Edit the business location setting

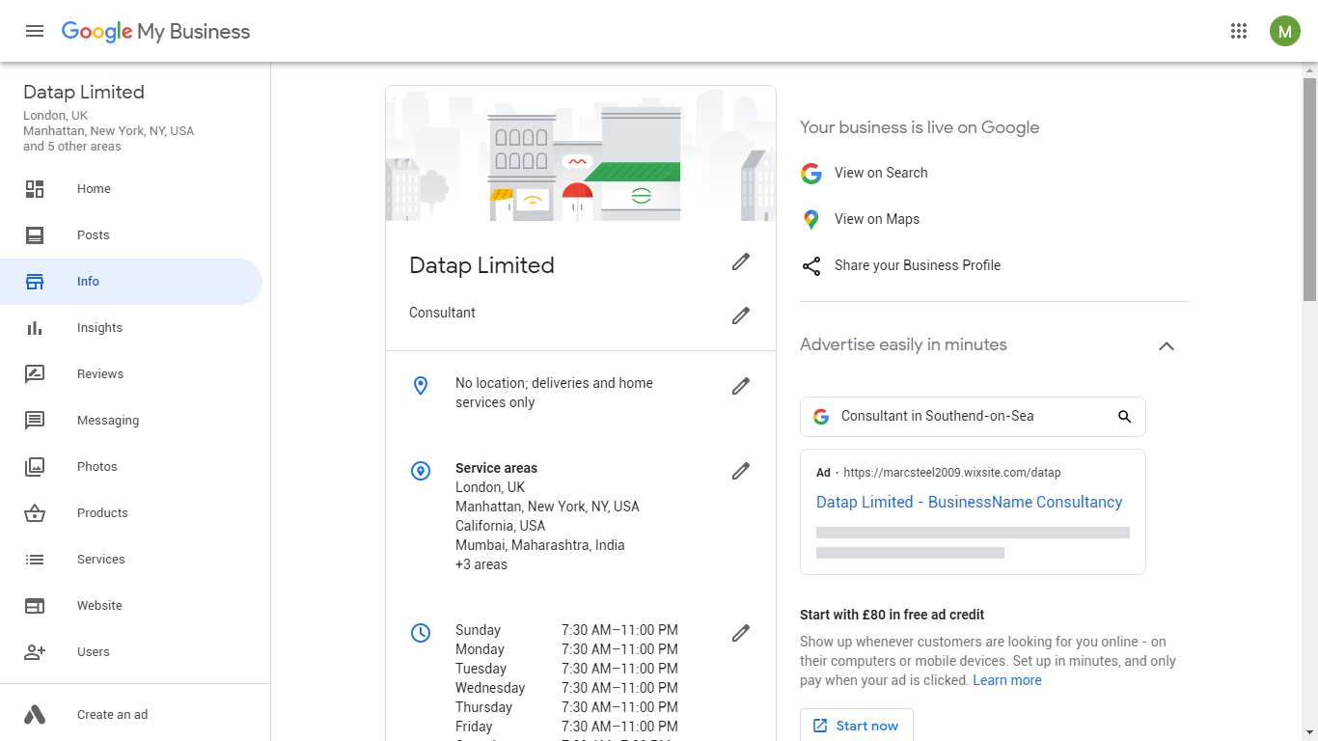point(740,386)
